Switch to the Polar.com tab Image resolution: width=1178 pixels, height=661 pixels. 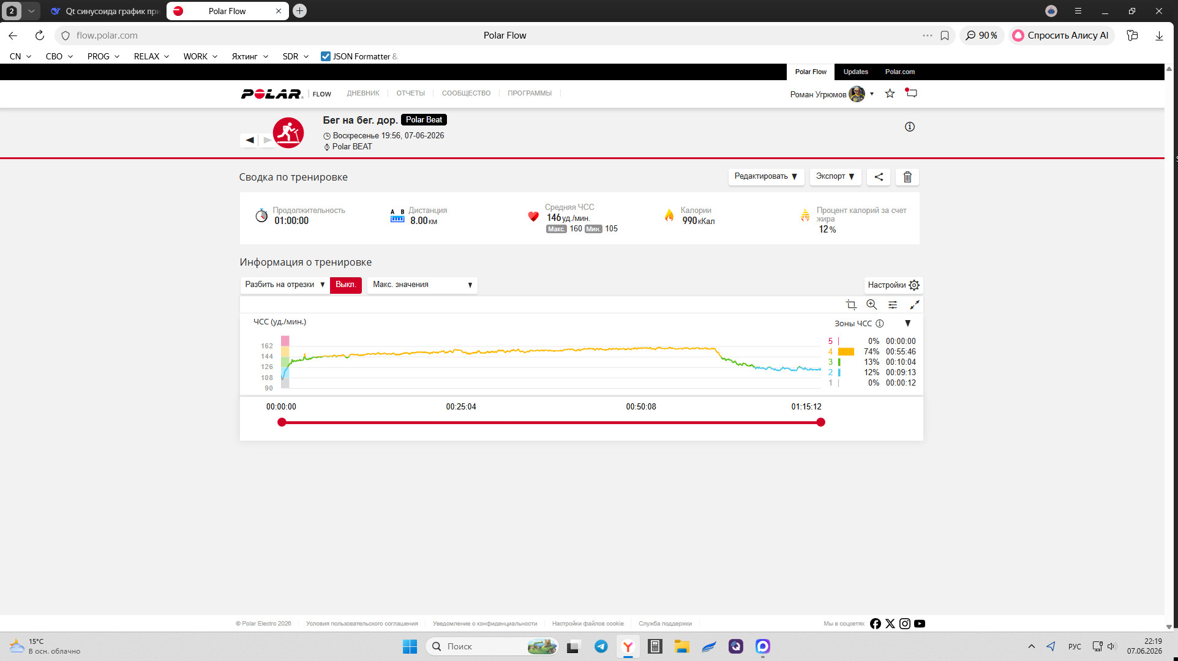pos(900,72)
